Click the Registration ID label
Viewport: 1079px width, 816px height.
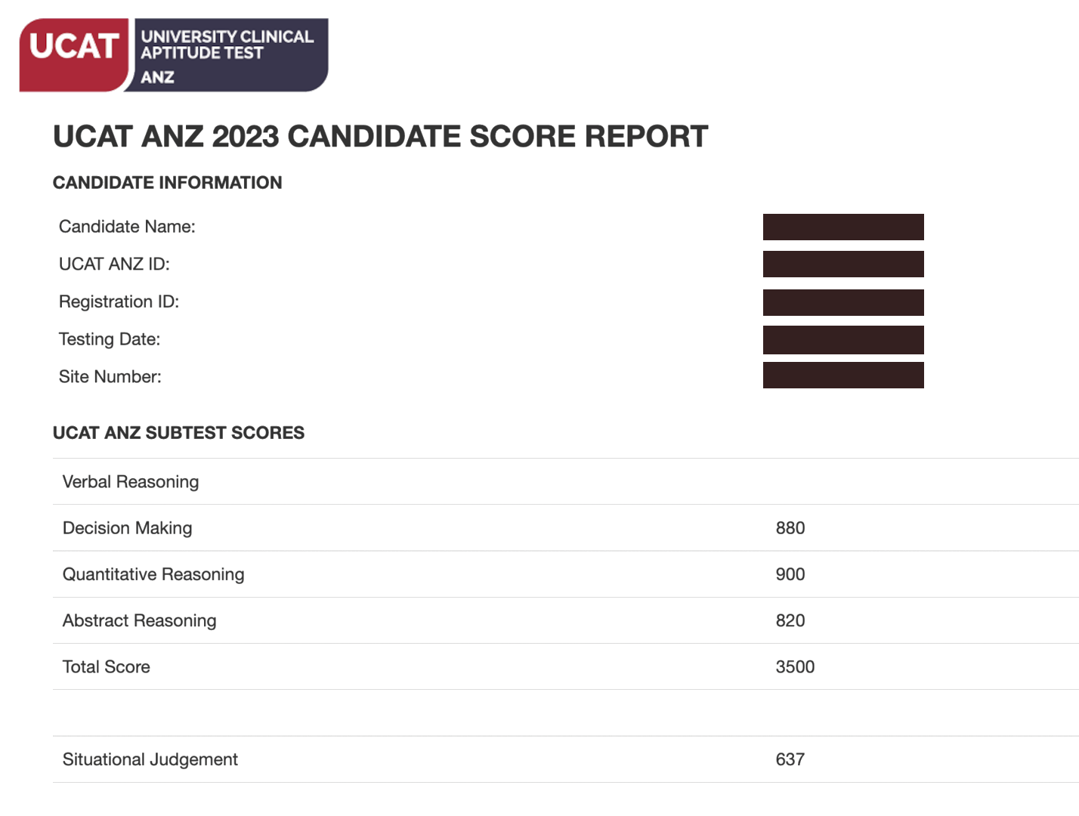point(119,301)
